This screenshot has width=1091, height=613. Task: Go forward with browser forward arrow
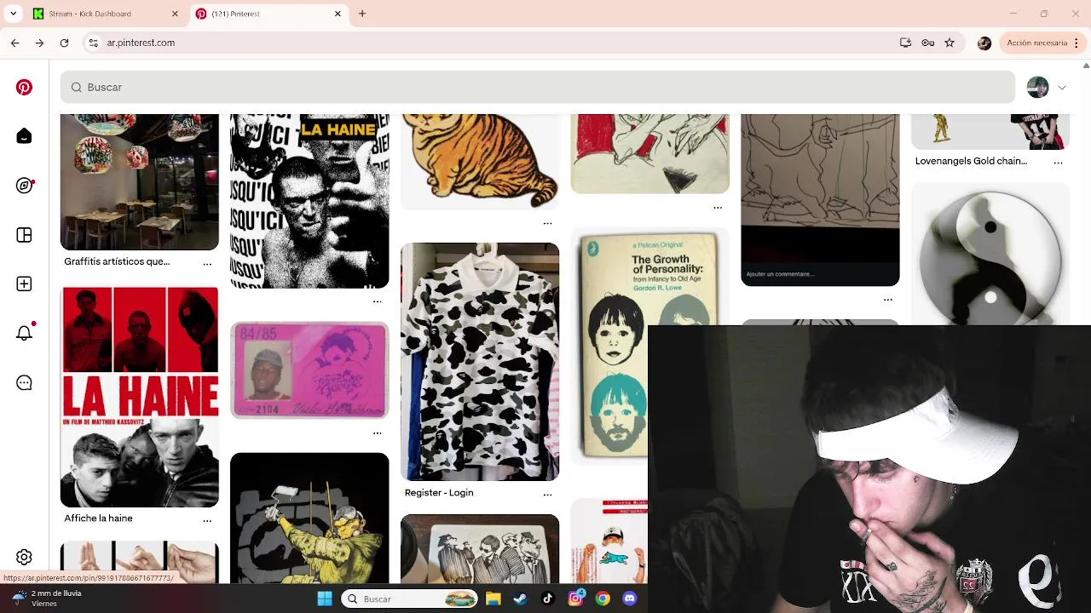pyautogui.click(x=39, y=43)
